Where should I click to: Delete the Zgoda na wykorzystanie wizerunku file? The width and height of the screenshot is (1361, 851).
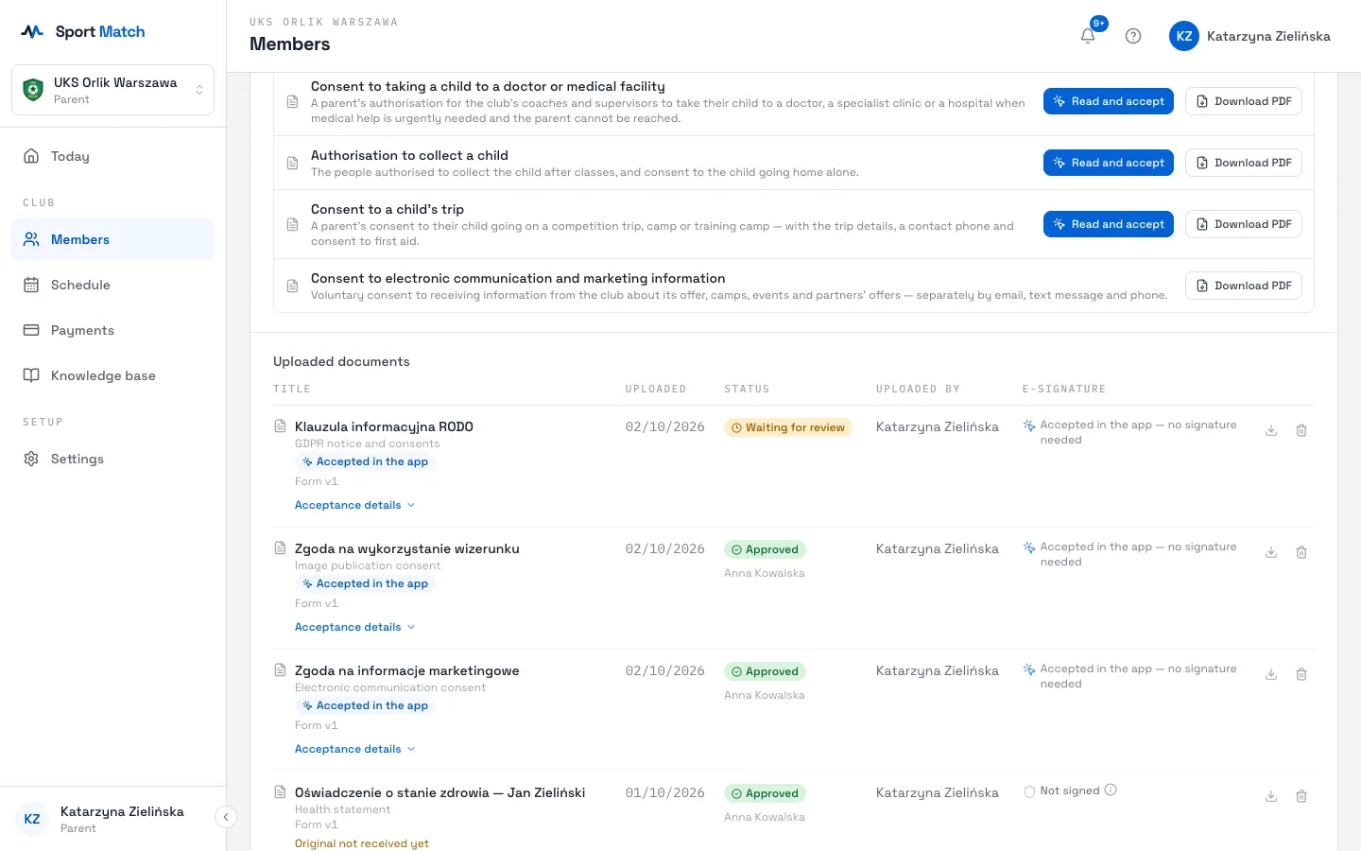(x=1301, y=552)
